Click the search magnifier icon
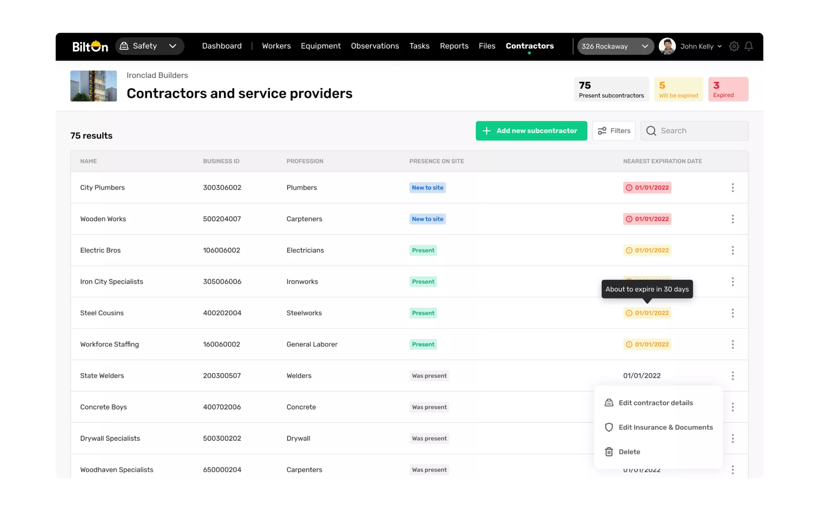819x511 pixels. pyautogui.click(x=651, y=131)
